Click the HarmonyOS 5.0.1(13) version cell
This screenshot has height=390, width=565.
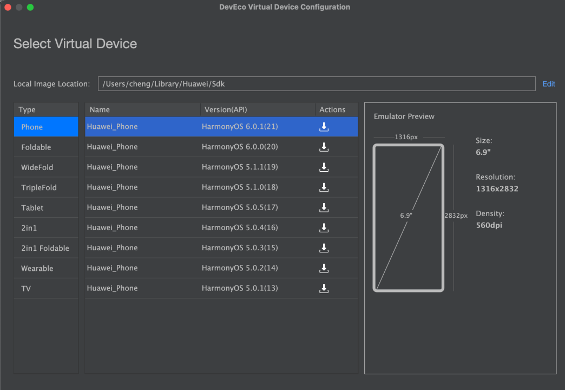pyautogui.click(x=240, y=288)
